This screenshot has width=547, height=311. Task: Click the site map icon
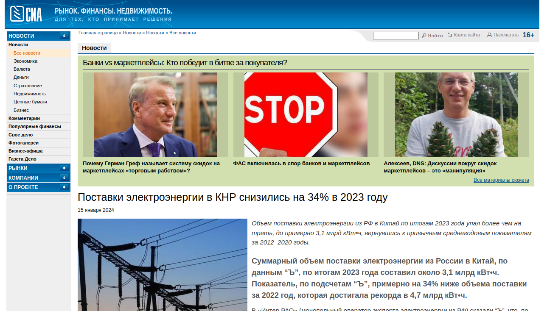pos(450,35)
